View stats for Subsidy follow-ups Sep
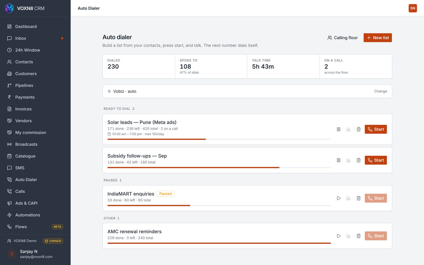 pos(348,160)
